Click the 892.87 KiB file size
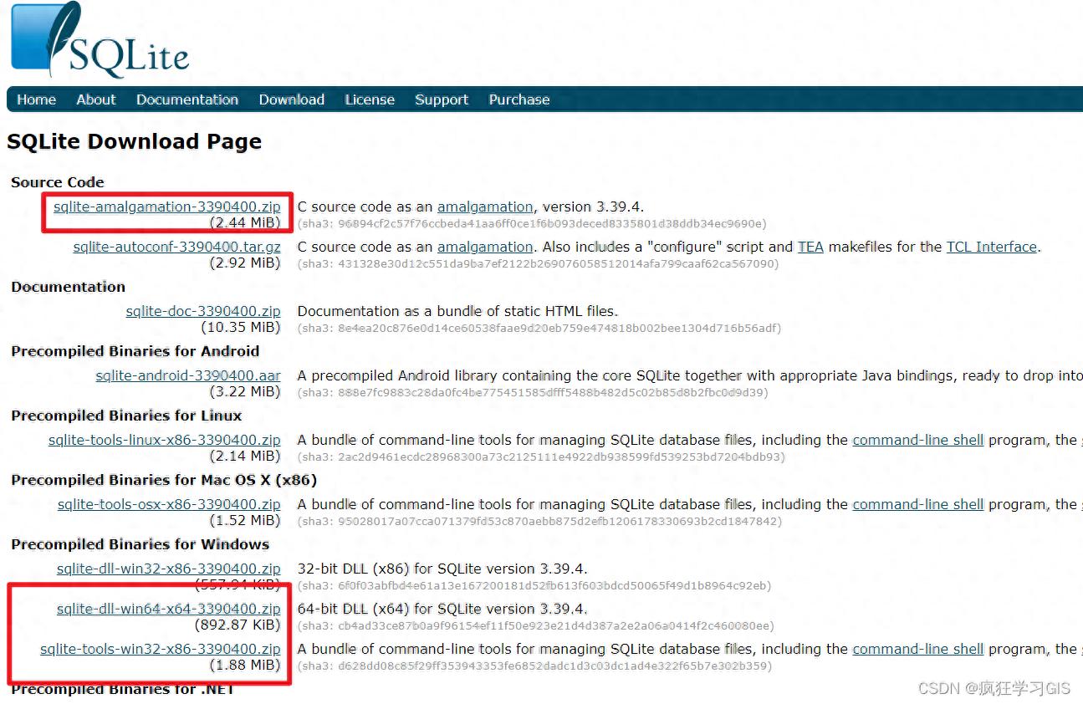 238,625
